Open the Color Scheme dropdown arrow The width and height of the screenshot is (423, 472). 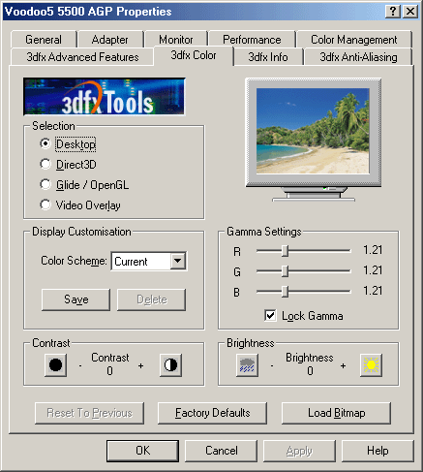178,261
